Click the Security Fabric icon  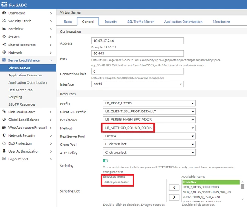coord(4,21)
